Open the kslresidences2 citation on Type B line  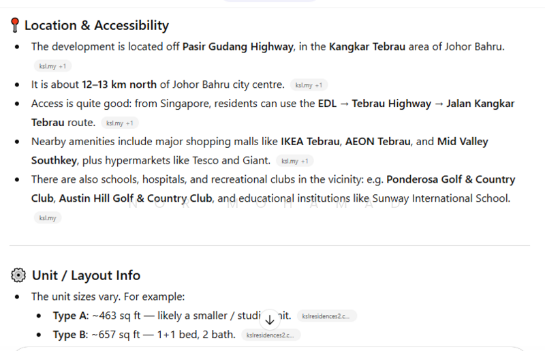point(270,335)
